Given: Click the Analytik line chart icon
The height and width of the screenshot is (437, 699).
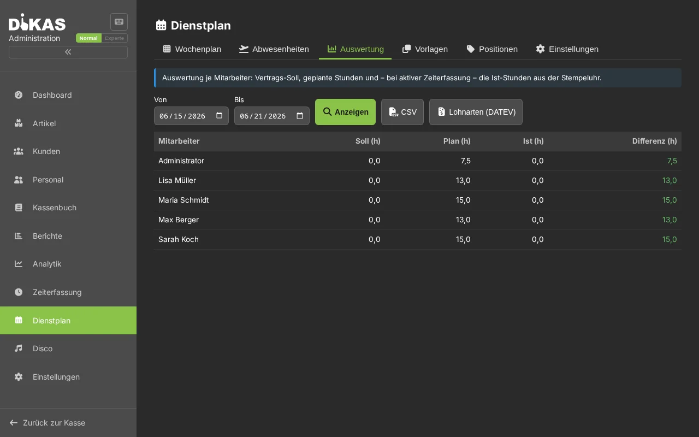Looking at the screenshot, I should [x=19, y=264].
